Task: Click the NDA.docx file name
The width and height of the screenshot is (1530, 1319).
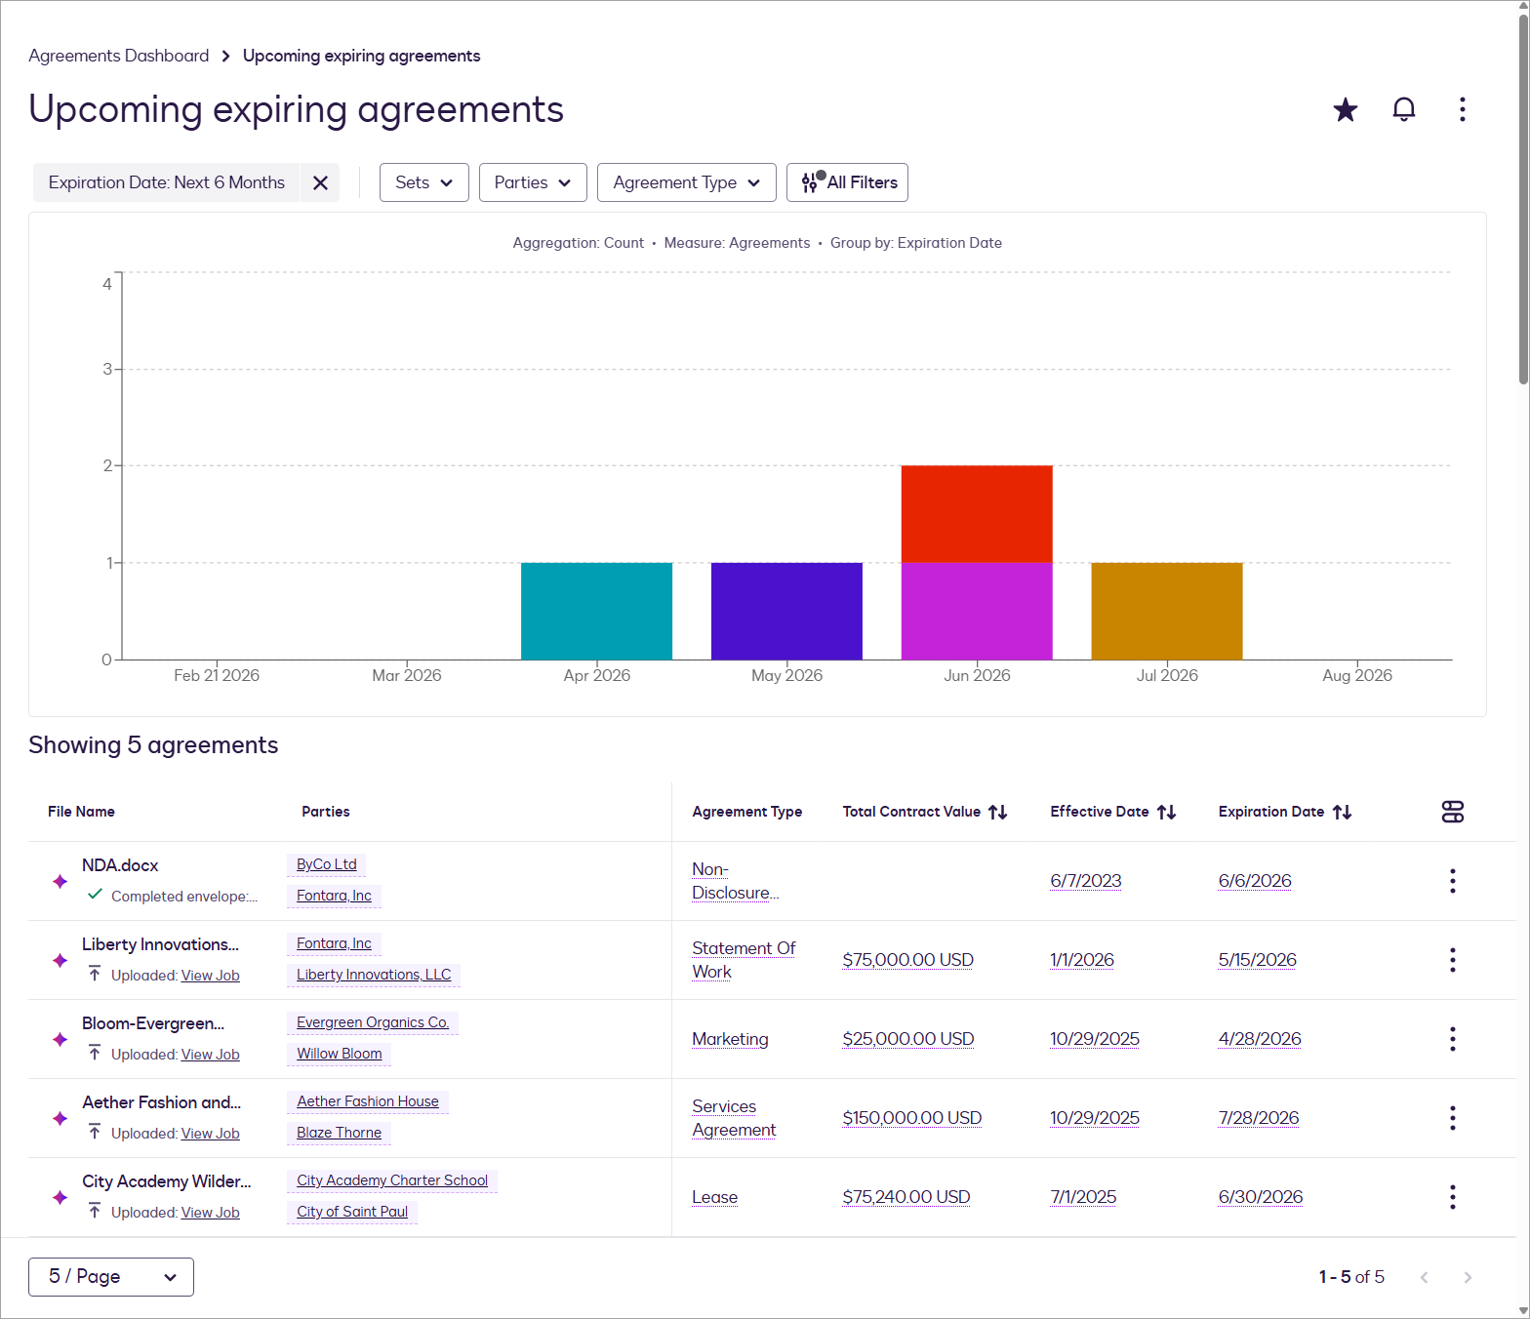Action: (120, 865)
